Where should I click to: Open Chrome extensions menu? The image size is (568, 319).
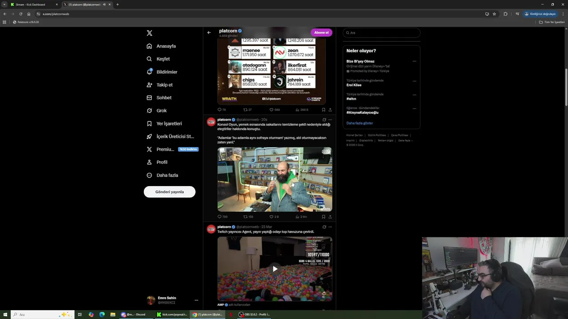(505, 14)
